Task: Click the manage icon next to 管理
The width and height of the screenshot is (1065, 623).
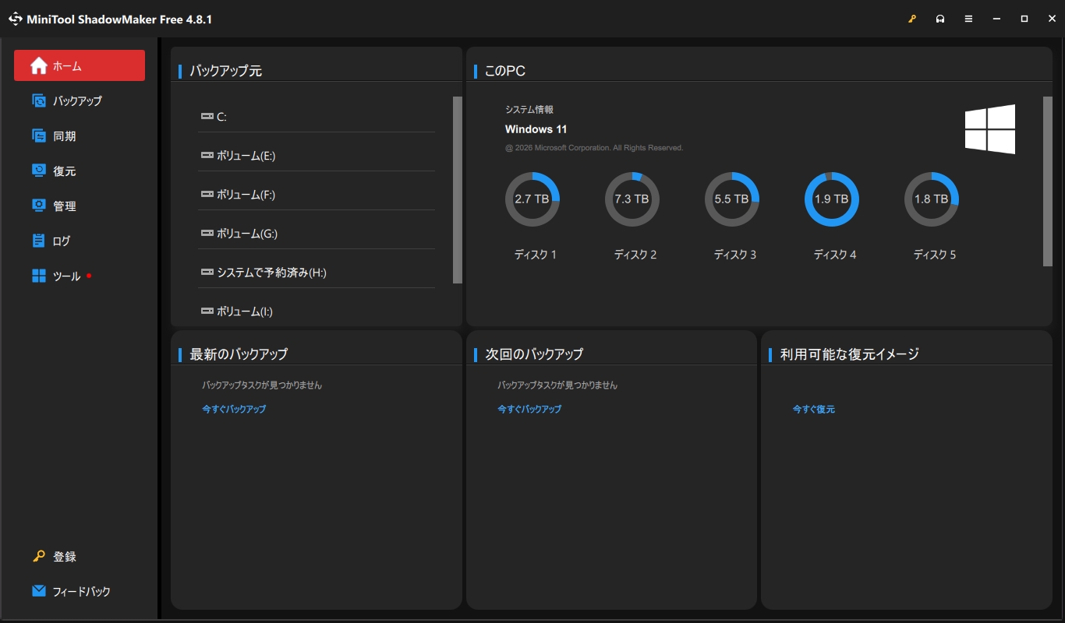Action: tap(39, 206)
